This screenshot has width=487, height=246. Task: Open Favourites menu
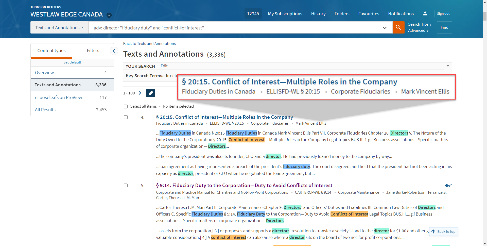click(369, 14)
